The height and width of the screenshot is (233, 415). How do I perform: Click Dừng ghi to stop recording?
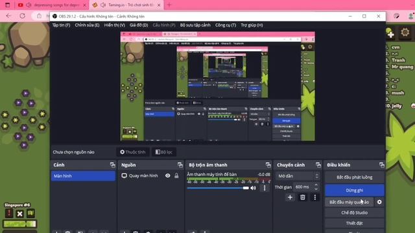click(x=355, y=190)
